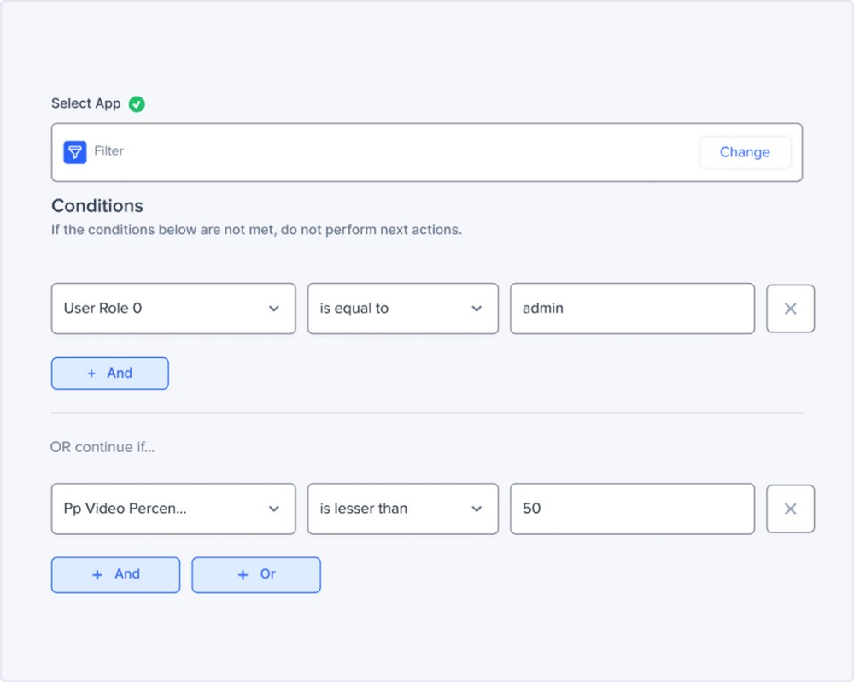
Task: Add an And condition under the admin rule
Action: tap(109, 373)
